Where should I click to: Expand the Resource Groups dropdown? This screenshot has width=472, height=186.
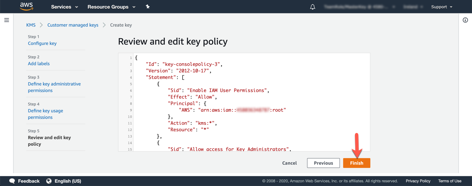click(x=111, y=7)
